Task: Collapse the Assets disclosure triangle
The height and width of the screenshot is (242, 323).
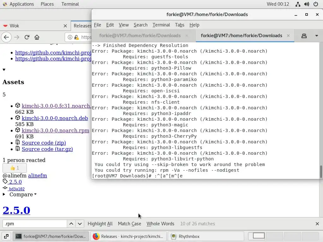Action: click(x=4, y=70)
